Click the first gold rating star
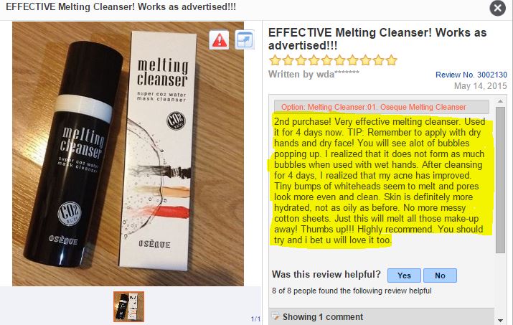513x325 pixels. [x=275, y=60]
